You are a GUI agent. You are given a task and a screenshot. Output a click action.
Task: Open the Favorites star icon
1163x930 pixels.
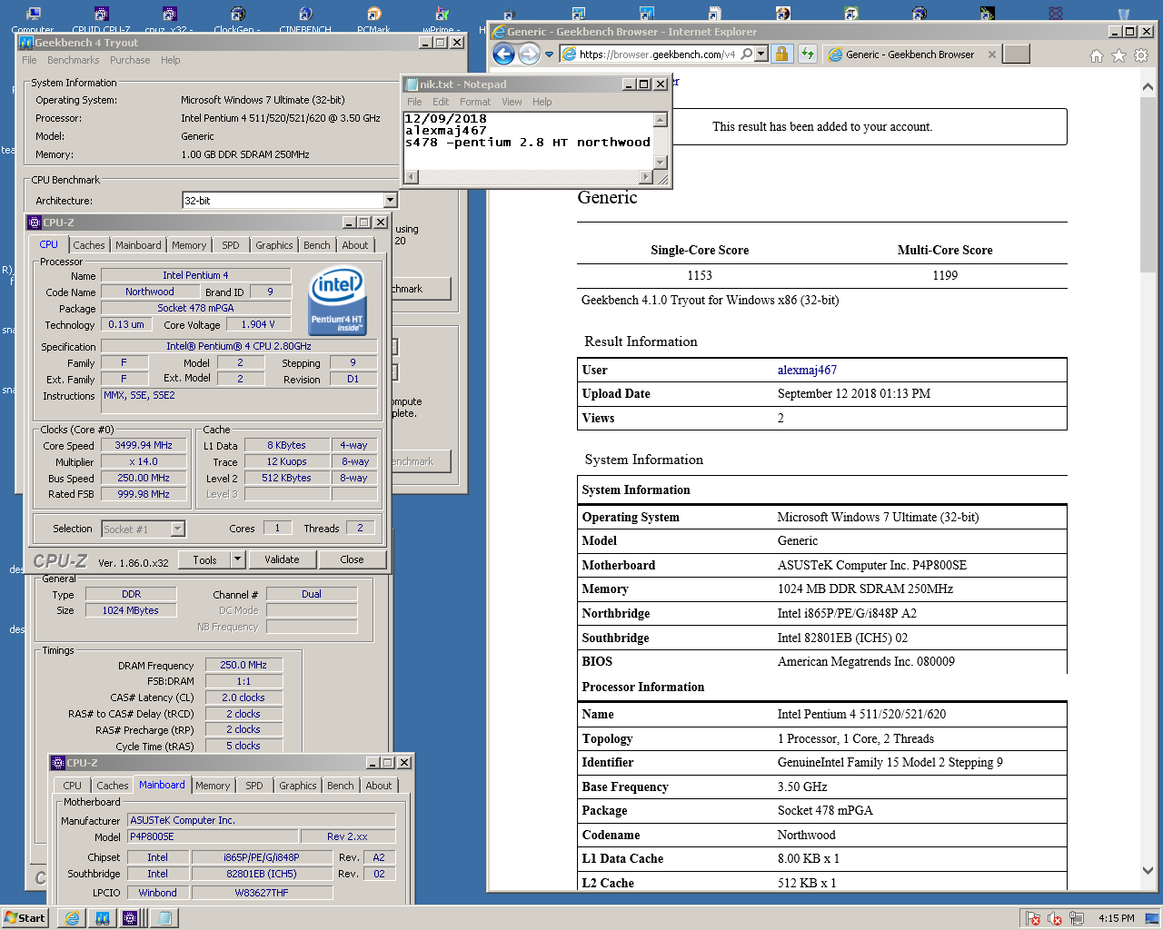(x=1118, y=55)
